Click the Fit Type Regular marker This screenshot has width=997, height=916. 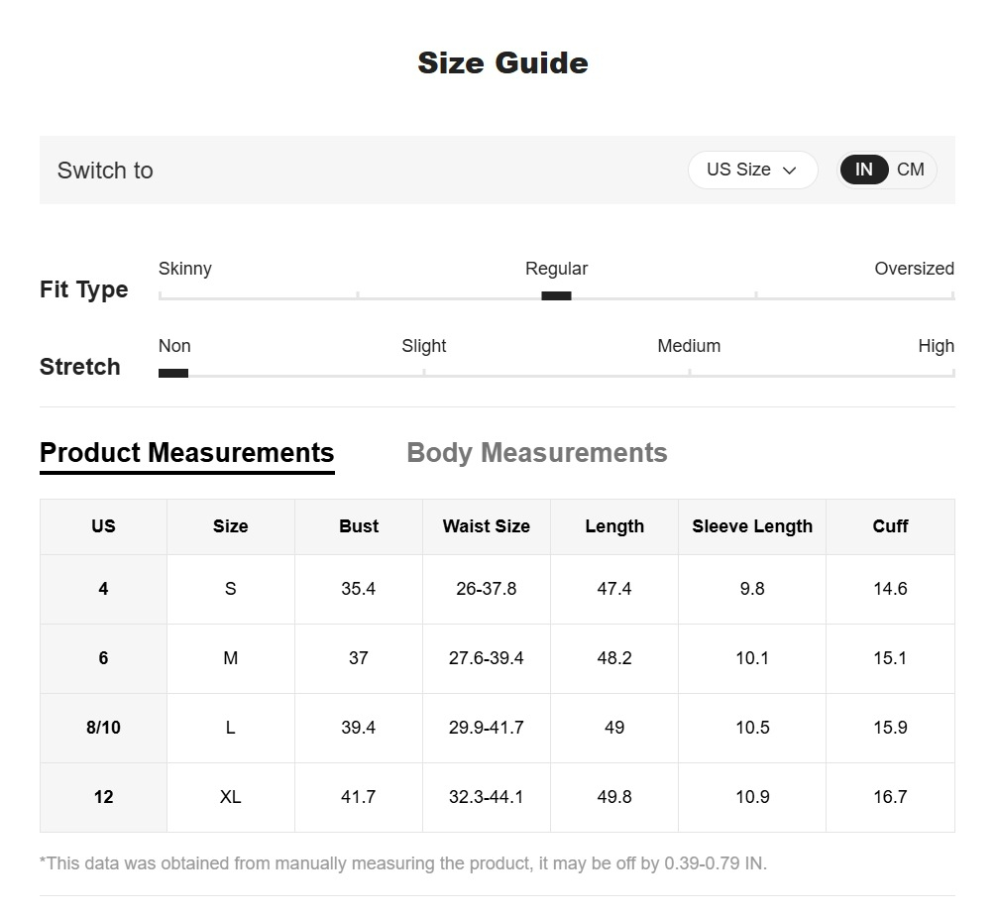coord(556,295)
